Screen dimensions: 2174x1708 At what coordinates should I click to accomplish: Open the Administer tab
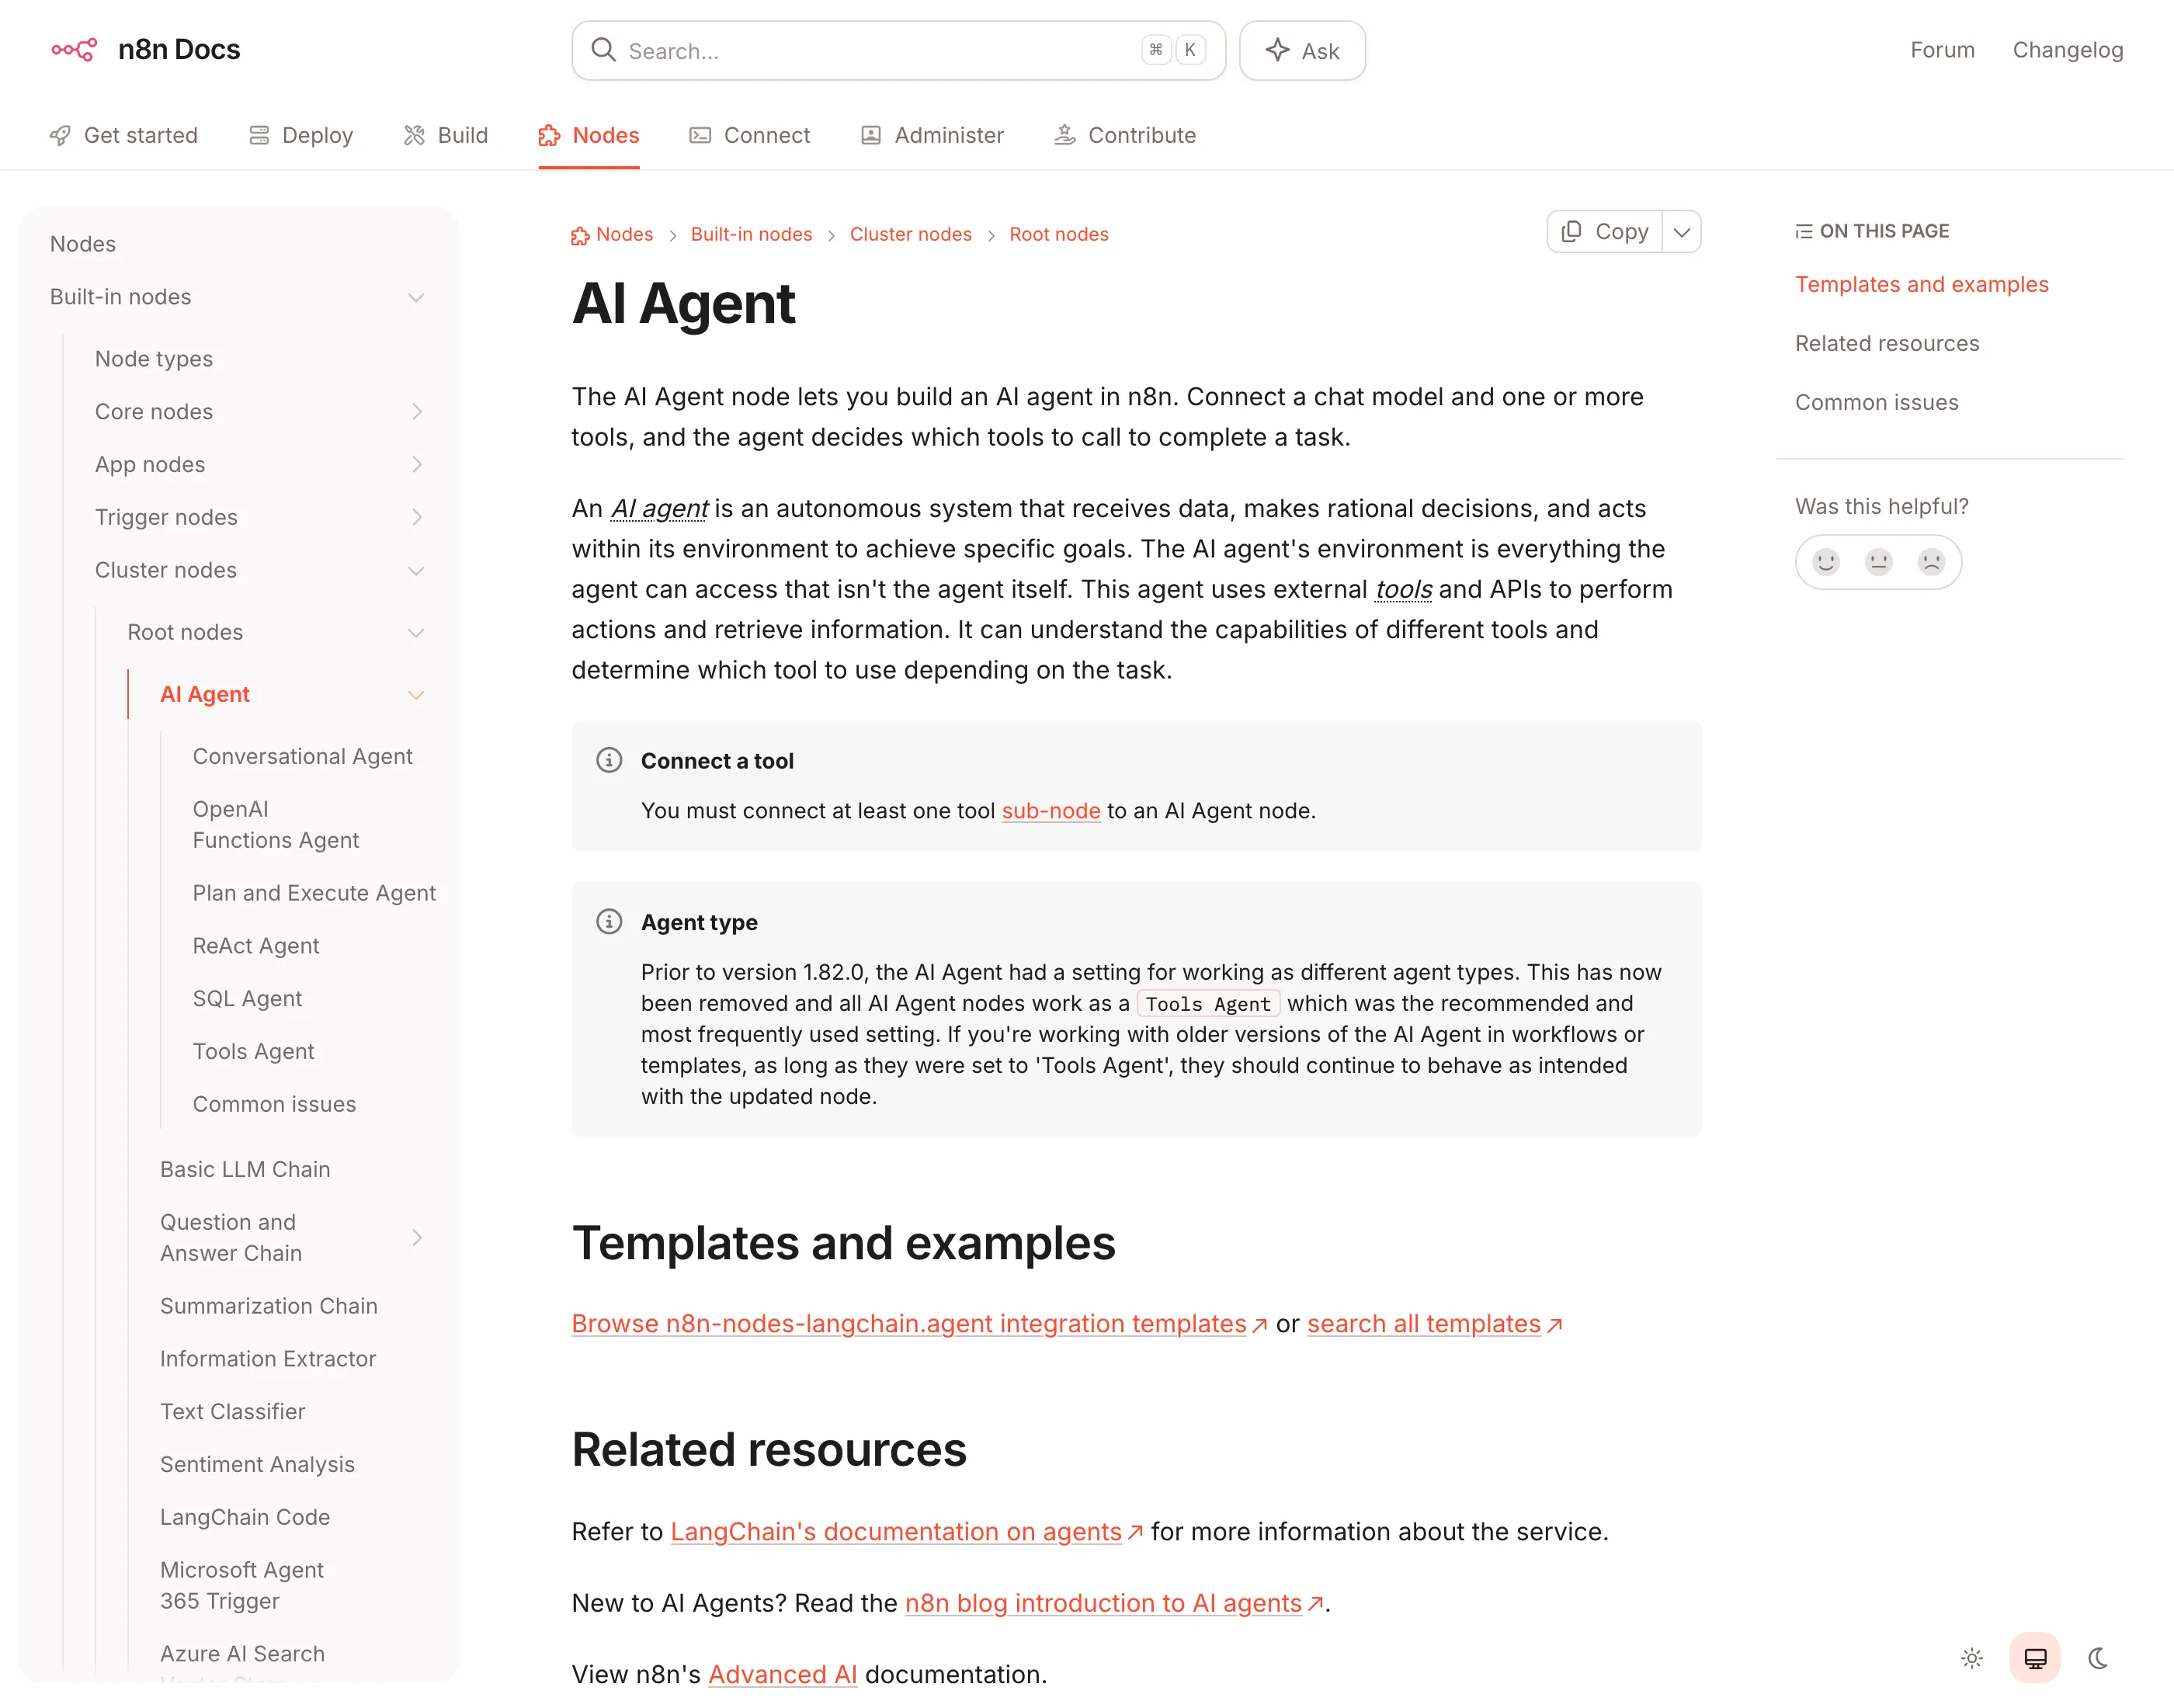932,135
